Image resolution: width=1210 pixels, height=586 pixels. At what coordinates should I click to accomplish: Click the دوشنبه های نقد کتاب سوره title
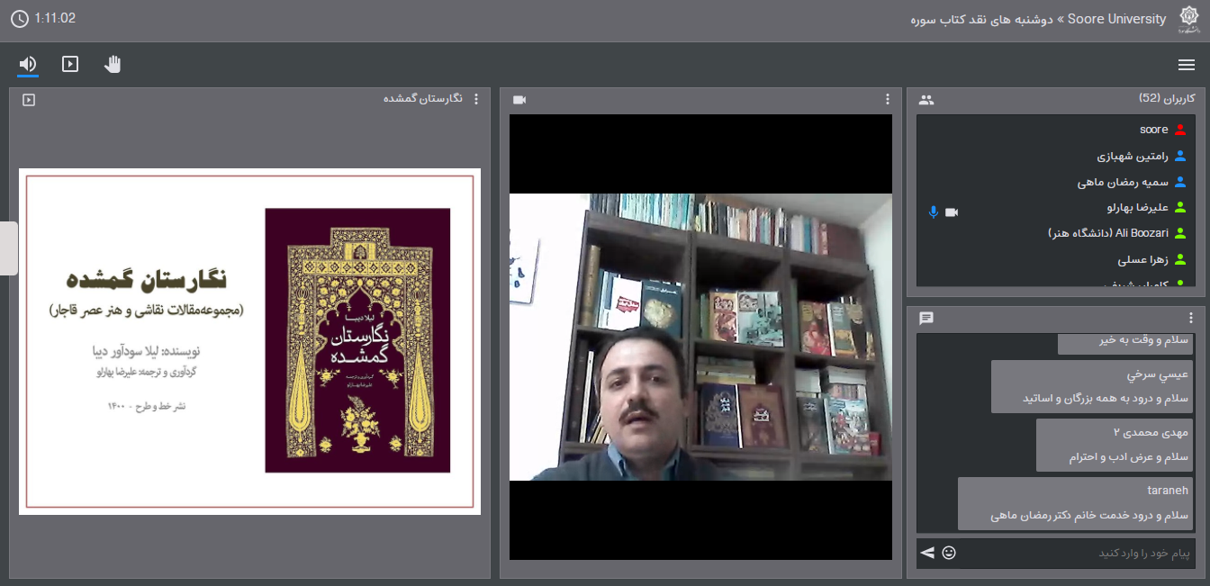tap(982, 19)
